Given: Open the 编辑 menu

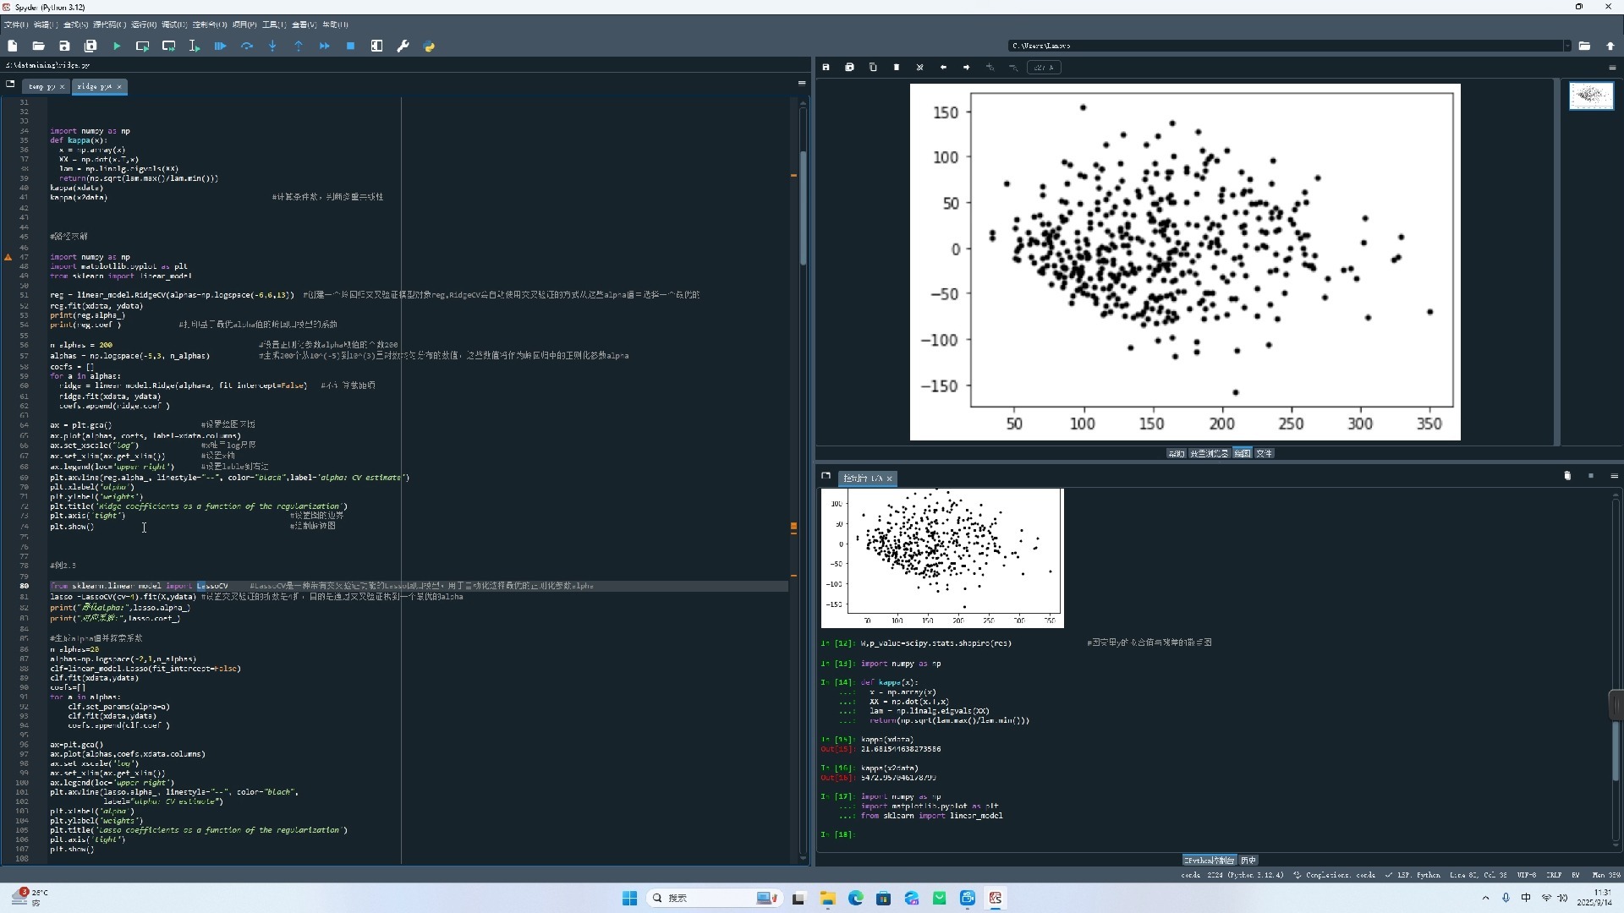Looking at the screenshot, I should [x=46, y=25].
